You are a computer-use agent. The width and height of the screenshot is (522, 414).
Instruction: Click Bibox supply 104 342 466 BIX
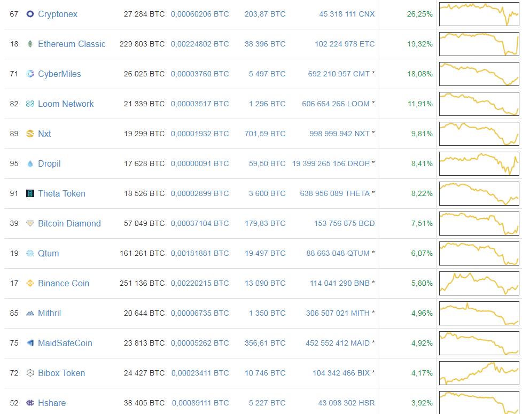point(341,373)
